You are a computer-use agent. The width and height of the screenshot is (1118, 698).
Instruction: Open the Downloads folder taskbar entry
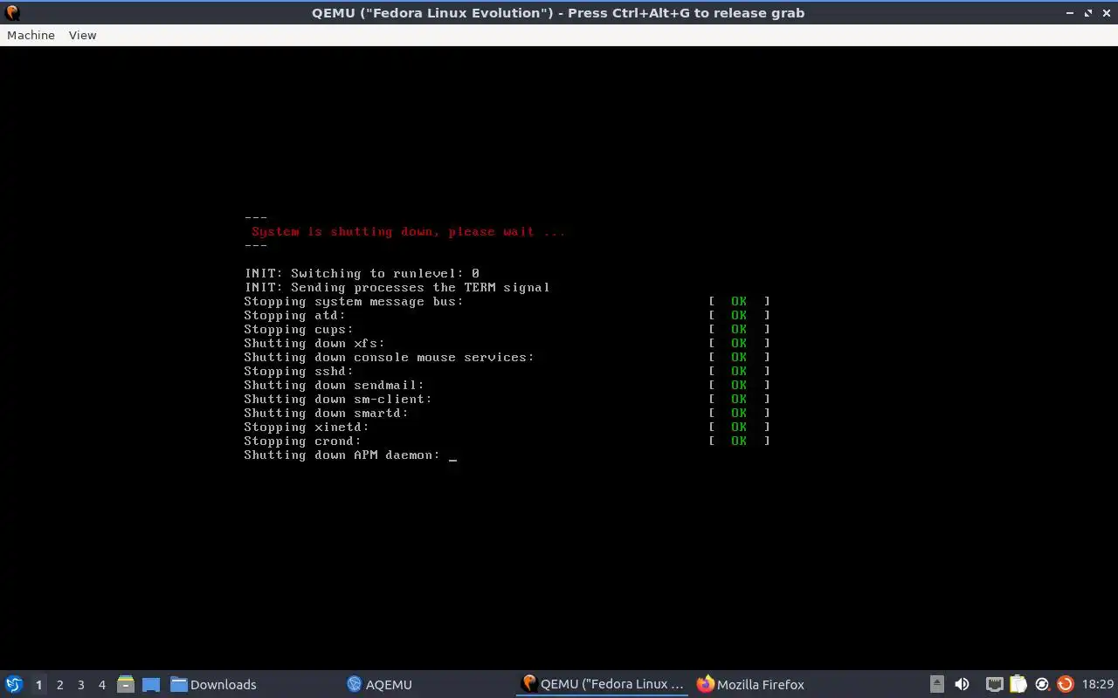(x=213, y=684)
